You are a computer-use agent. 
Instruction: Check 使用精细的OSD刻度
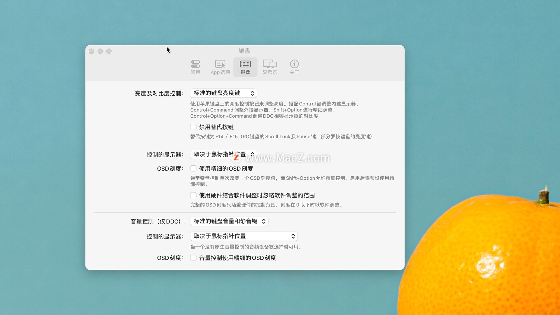pyautogui.click(x=193, y=168)
